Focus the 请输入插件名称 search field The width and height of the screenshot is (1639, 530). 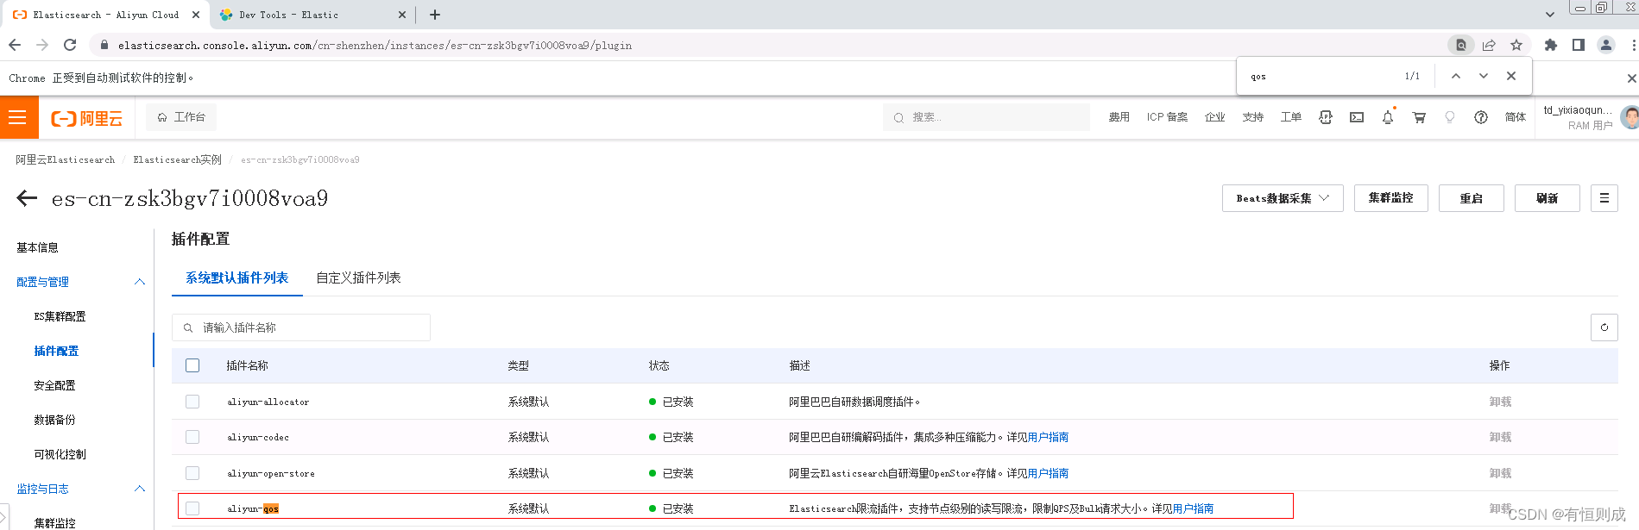click(301, 327)
